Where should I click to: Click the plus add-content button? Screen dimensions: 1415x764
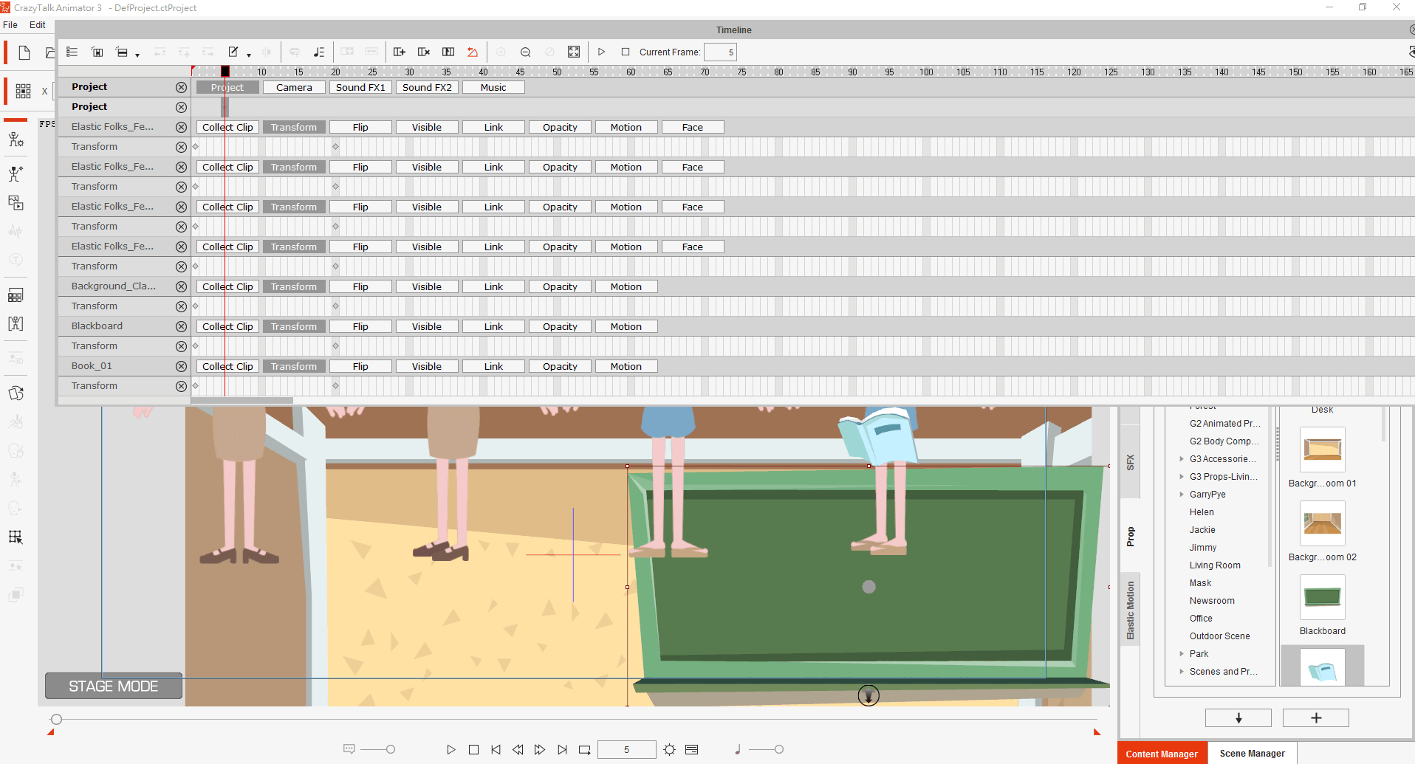point(1316,717)
